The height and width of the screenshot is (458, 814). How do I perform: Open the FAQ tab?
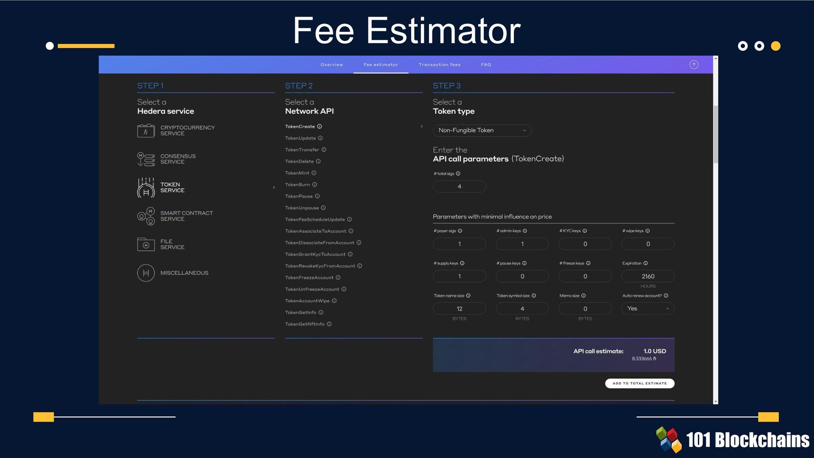tap(486, 64)
